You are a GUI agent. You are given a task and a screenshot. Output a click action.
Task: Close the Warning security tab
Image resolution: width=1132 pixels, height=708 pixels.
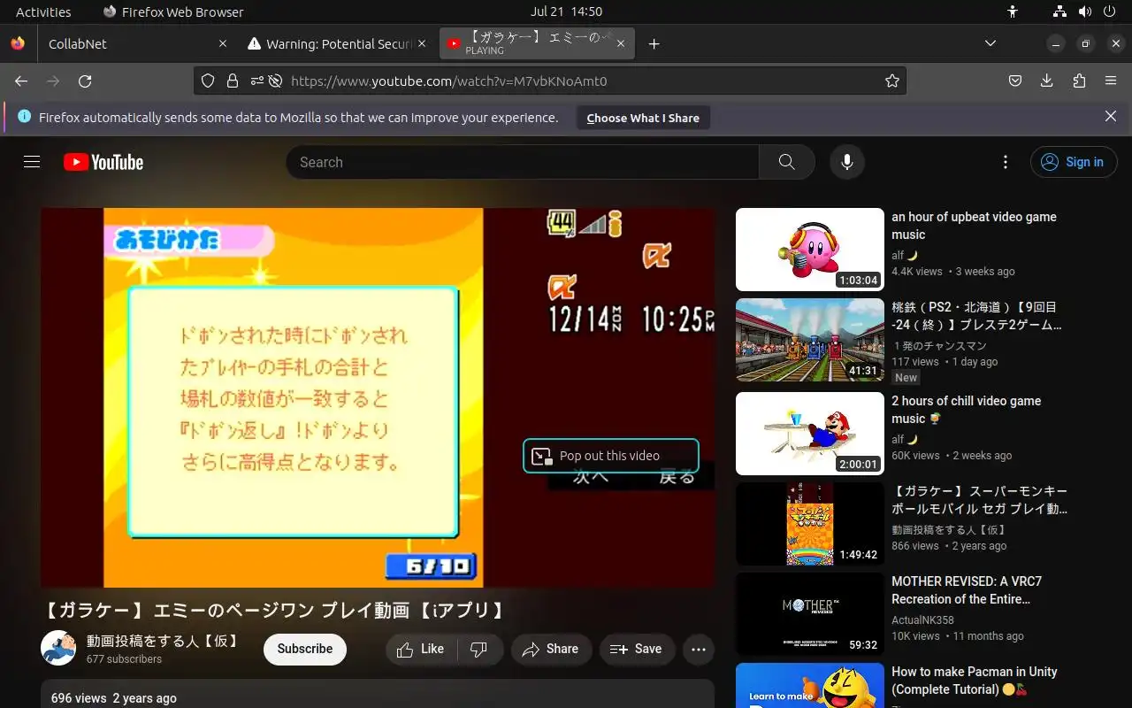(x=422, y=43)
